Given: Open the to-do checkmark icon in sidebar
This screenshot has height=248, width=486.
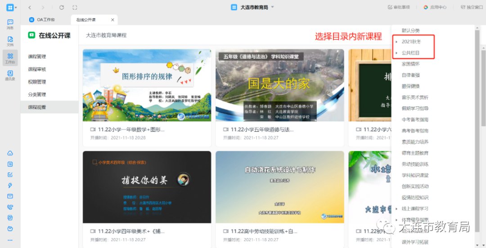Looking at the screenshot, I should pyautogui.click(x=10, y=175).
